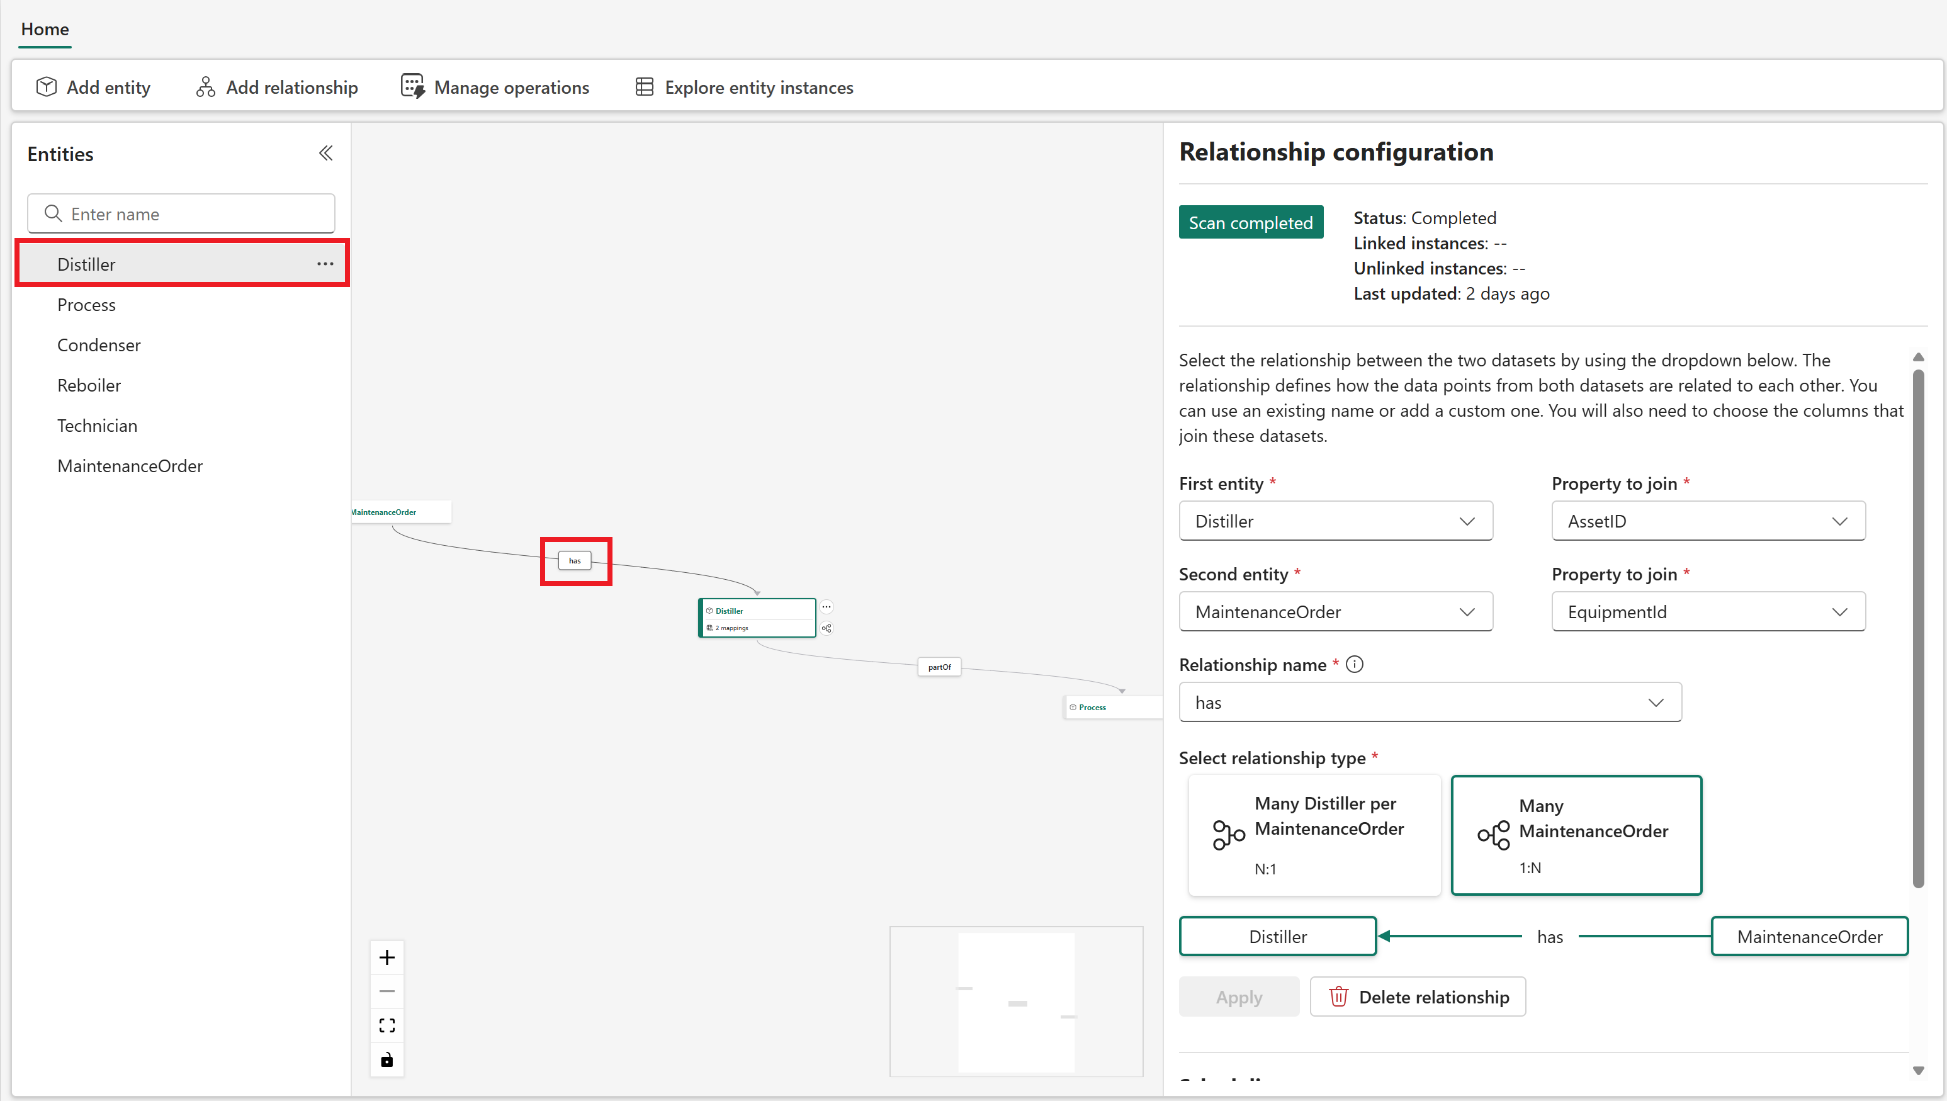The image size is (1947, 1101).
Task: Click the Linked instances text
Action: 1430,243
